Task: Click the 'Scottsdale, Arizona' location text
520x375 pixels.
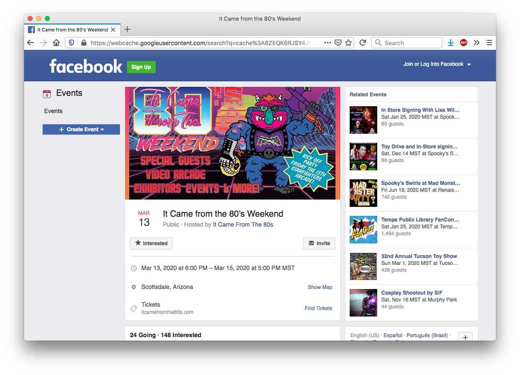Action: tap(167, 287)
